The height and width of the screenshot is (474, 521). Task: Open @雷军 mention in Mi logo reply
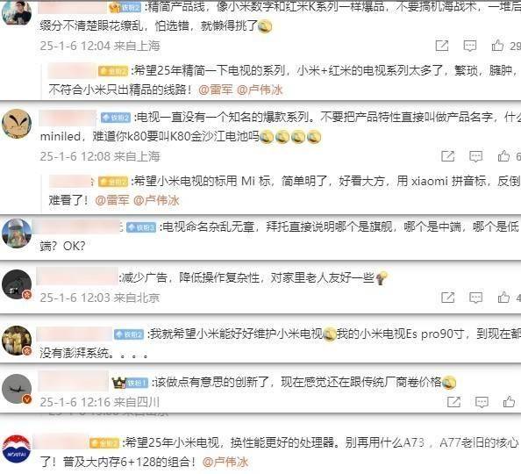112,200
